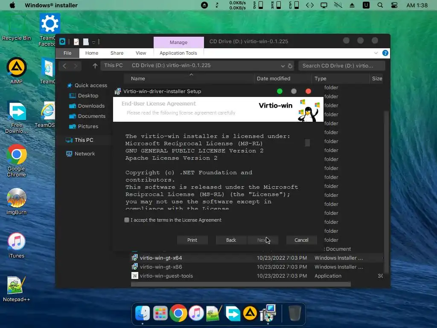Click the license text scrollbar thumb
Screen dimensions: 437x328
(x=307, y=143)
